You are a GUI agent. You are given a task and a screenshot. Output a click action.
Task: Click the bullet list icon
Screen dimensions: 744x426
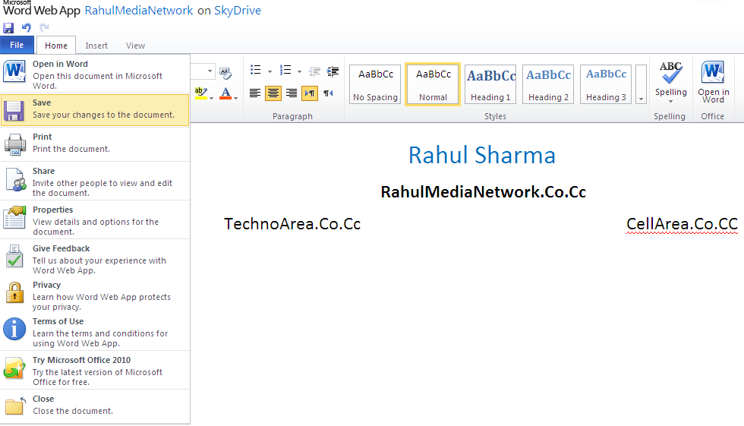point(256,70)
